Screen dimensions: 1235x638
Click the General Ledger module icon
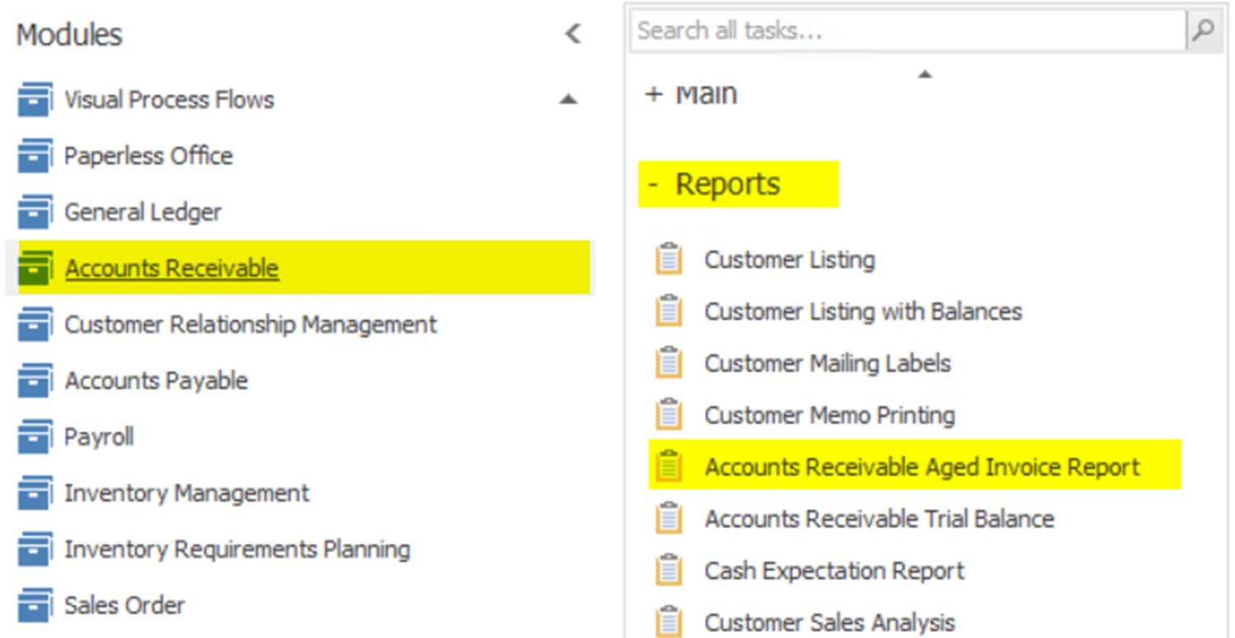(x=35, y=212)
